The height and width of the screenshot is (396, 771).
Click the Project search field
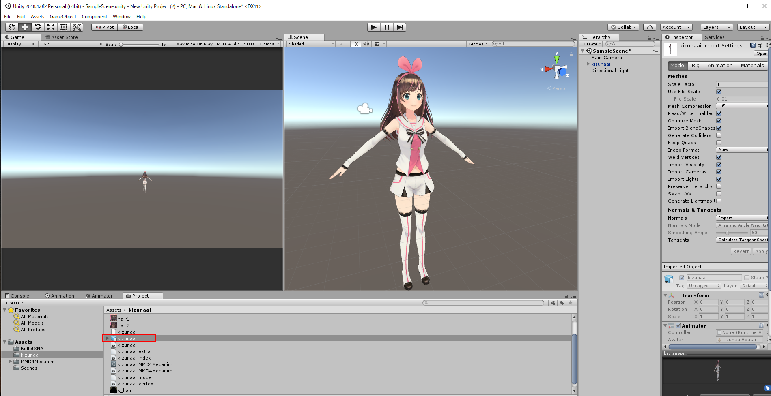[483, 303]
